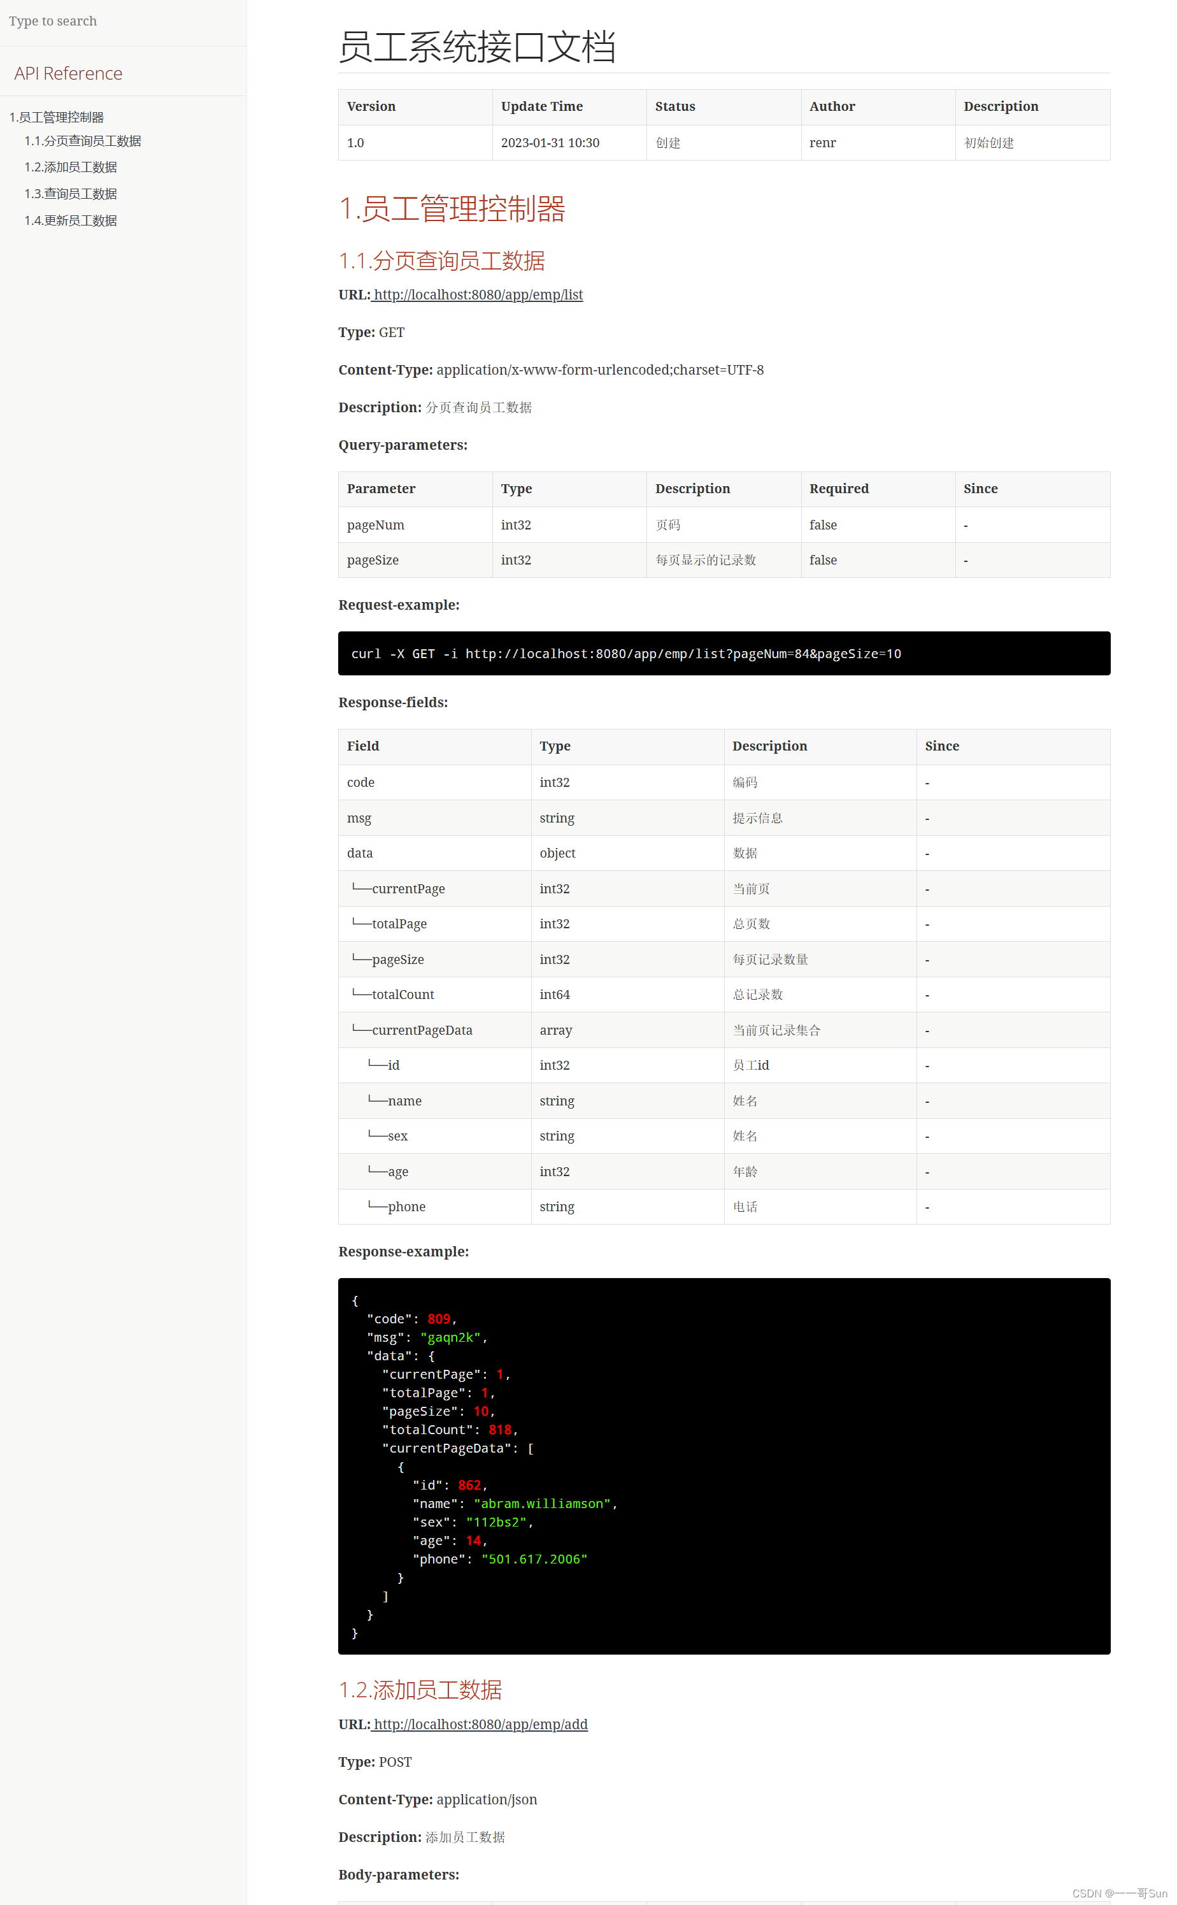Click the totalCount field cell
The image size is (1177, 1905).
point(434,995)
